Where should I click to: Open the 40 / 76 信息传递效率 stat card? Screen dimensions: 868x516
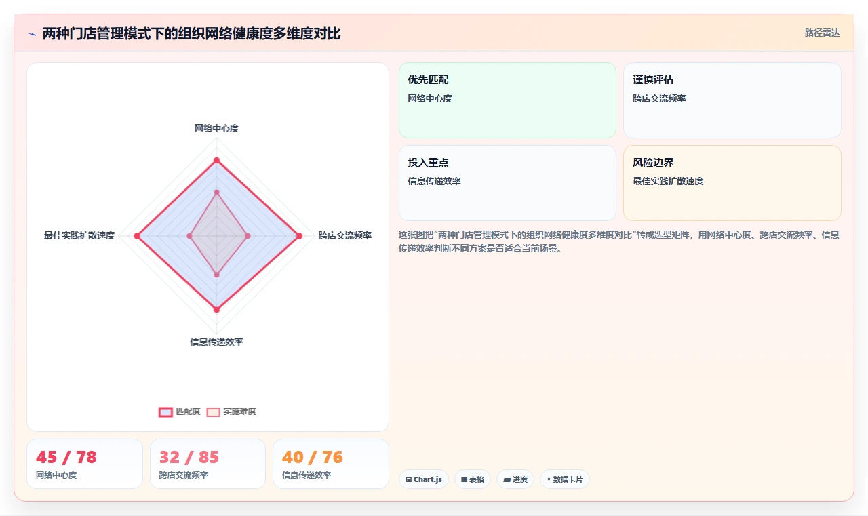331,464
